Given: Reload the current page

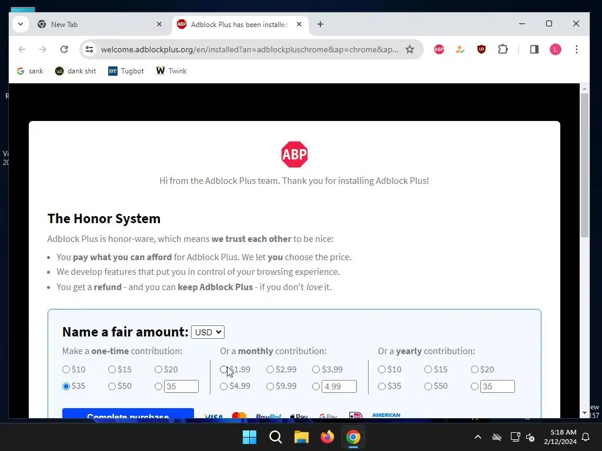Looking at the screenshot, I should tap(64, 49).
